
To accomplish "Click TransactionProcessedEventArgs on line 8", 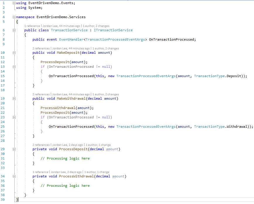I will pyautogui.click(x=115, y=39).
